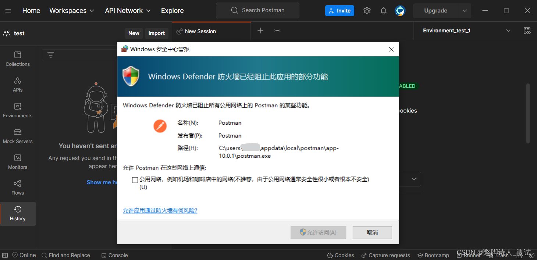Open Cookies in the status bar
Image resolution: width=537 pixels, height=260 pixels.
pos(341,255)
